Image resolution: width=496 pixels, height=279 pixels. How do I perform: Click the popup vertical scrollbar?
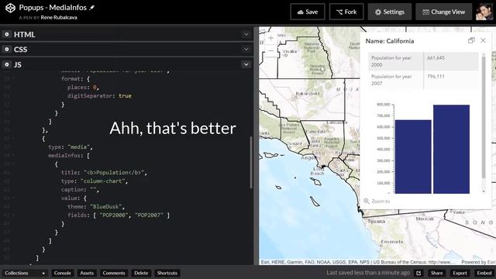tap(484, 117)
